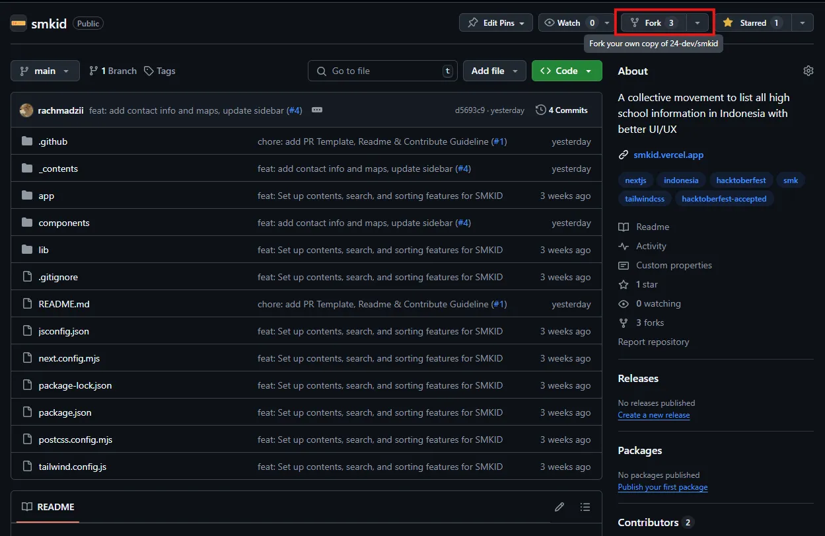Click the app folder icon

[x=27, y=196]
